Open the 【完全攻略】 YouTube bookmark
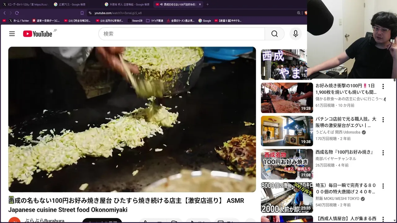This screenshot has height=223, width=397. pyautogui.click(x=77, y=21)
